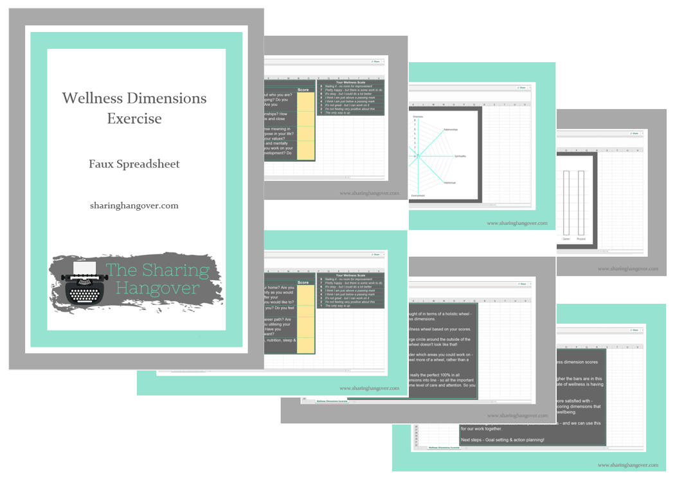Click the Relationships label on the radar chart
This screenshot has width=675, height=481.
[451, 129]
